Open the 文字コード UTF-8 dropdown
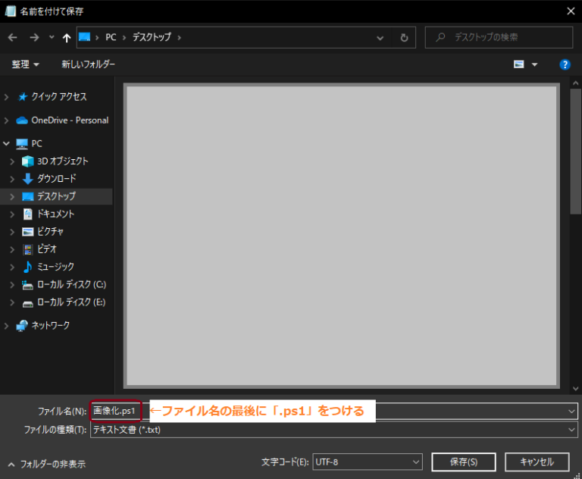This screenshot has height=479, width=582. 367,462
